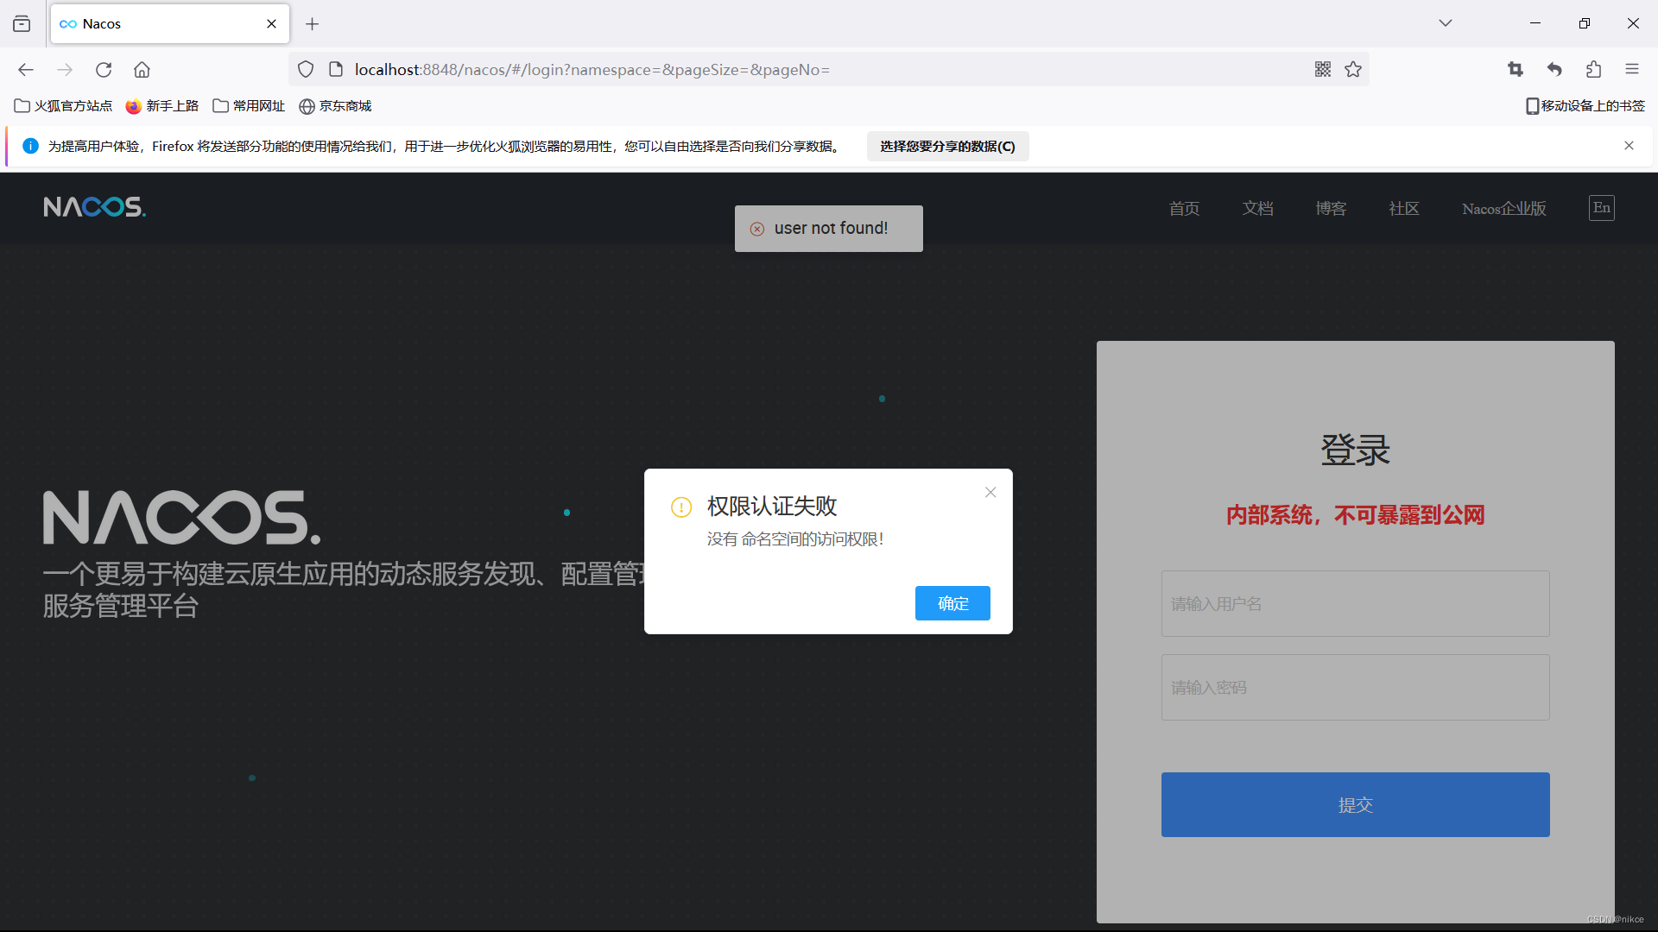This screenshot has width=1658, height=932.
Task: Click the username input field
Action: click(1354, 603)
